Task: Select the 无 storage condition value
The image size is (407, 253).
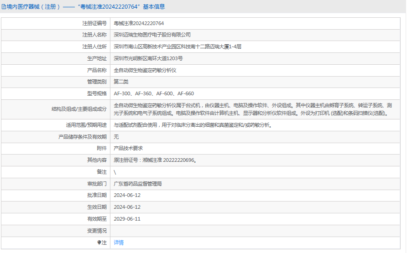Action: [116, 137]
